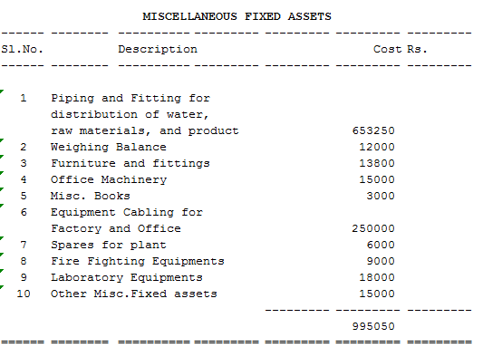
Task: Click the green corner marker beside row 6
Action: click(x=2, y=206)
